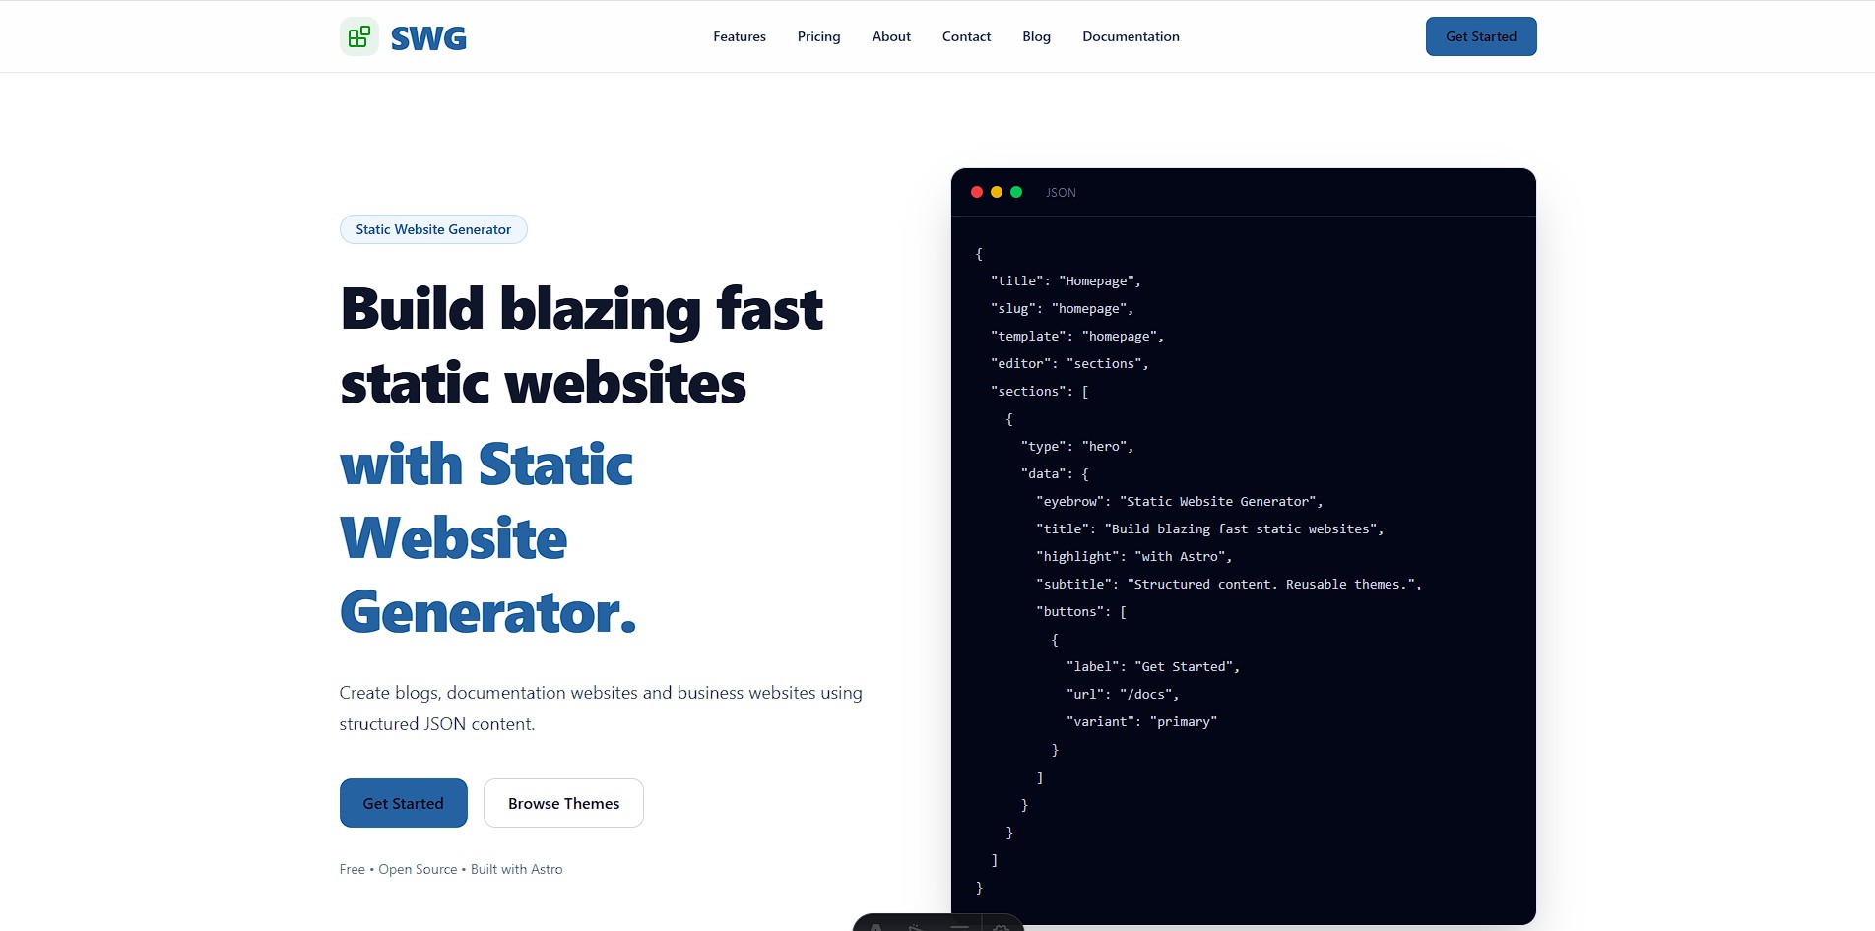Click the code line "sections": [

(x=1040, y=391)
